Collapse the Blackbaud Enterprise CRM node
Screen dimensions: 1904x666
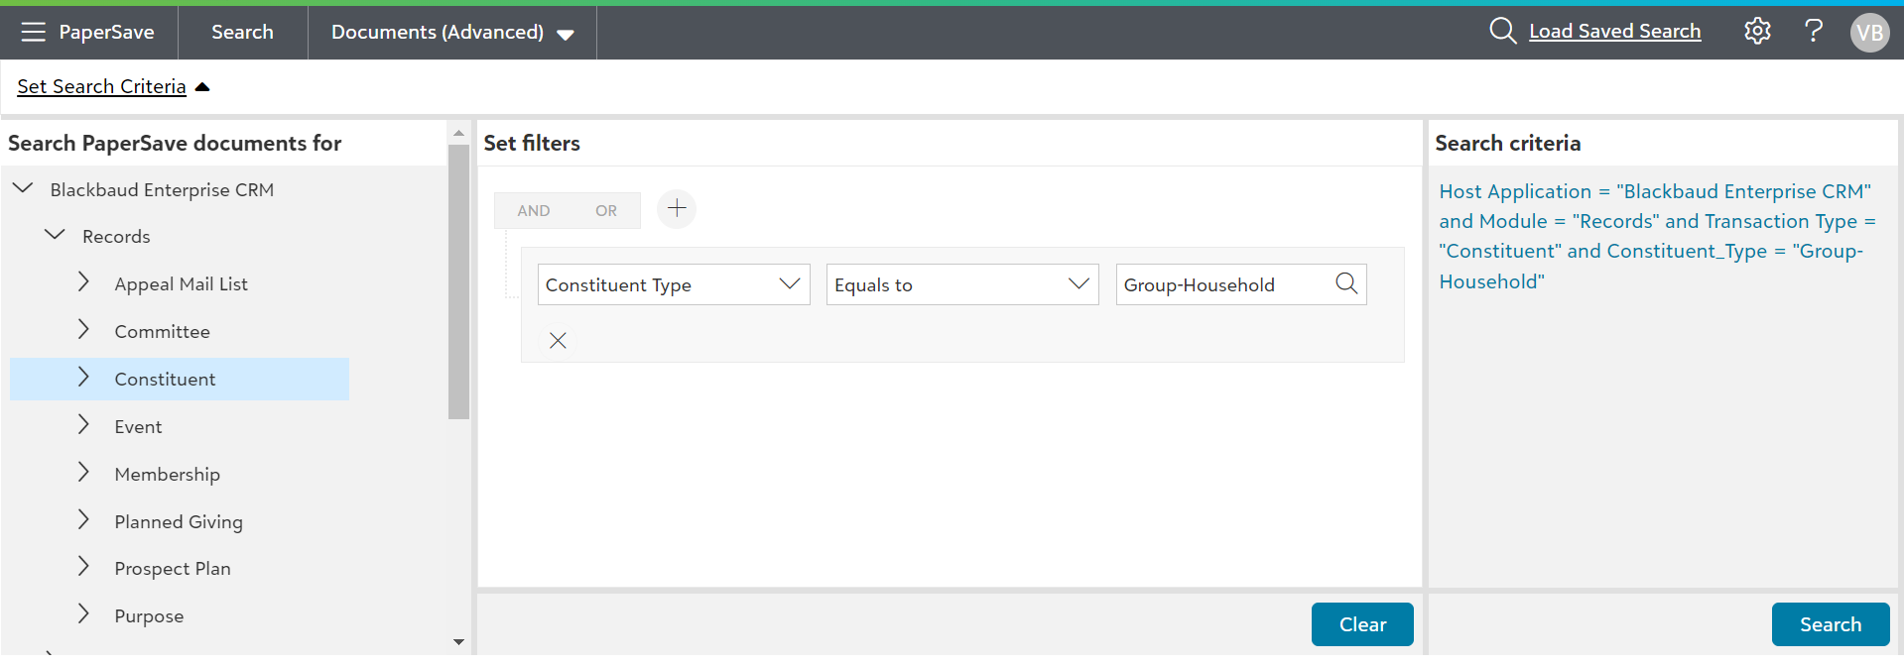[x=23, y=188]
